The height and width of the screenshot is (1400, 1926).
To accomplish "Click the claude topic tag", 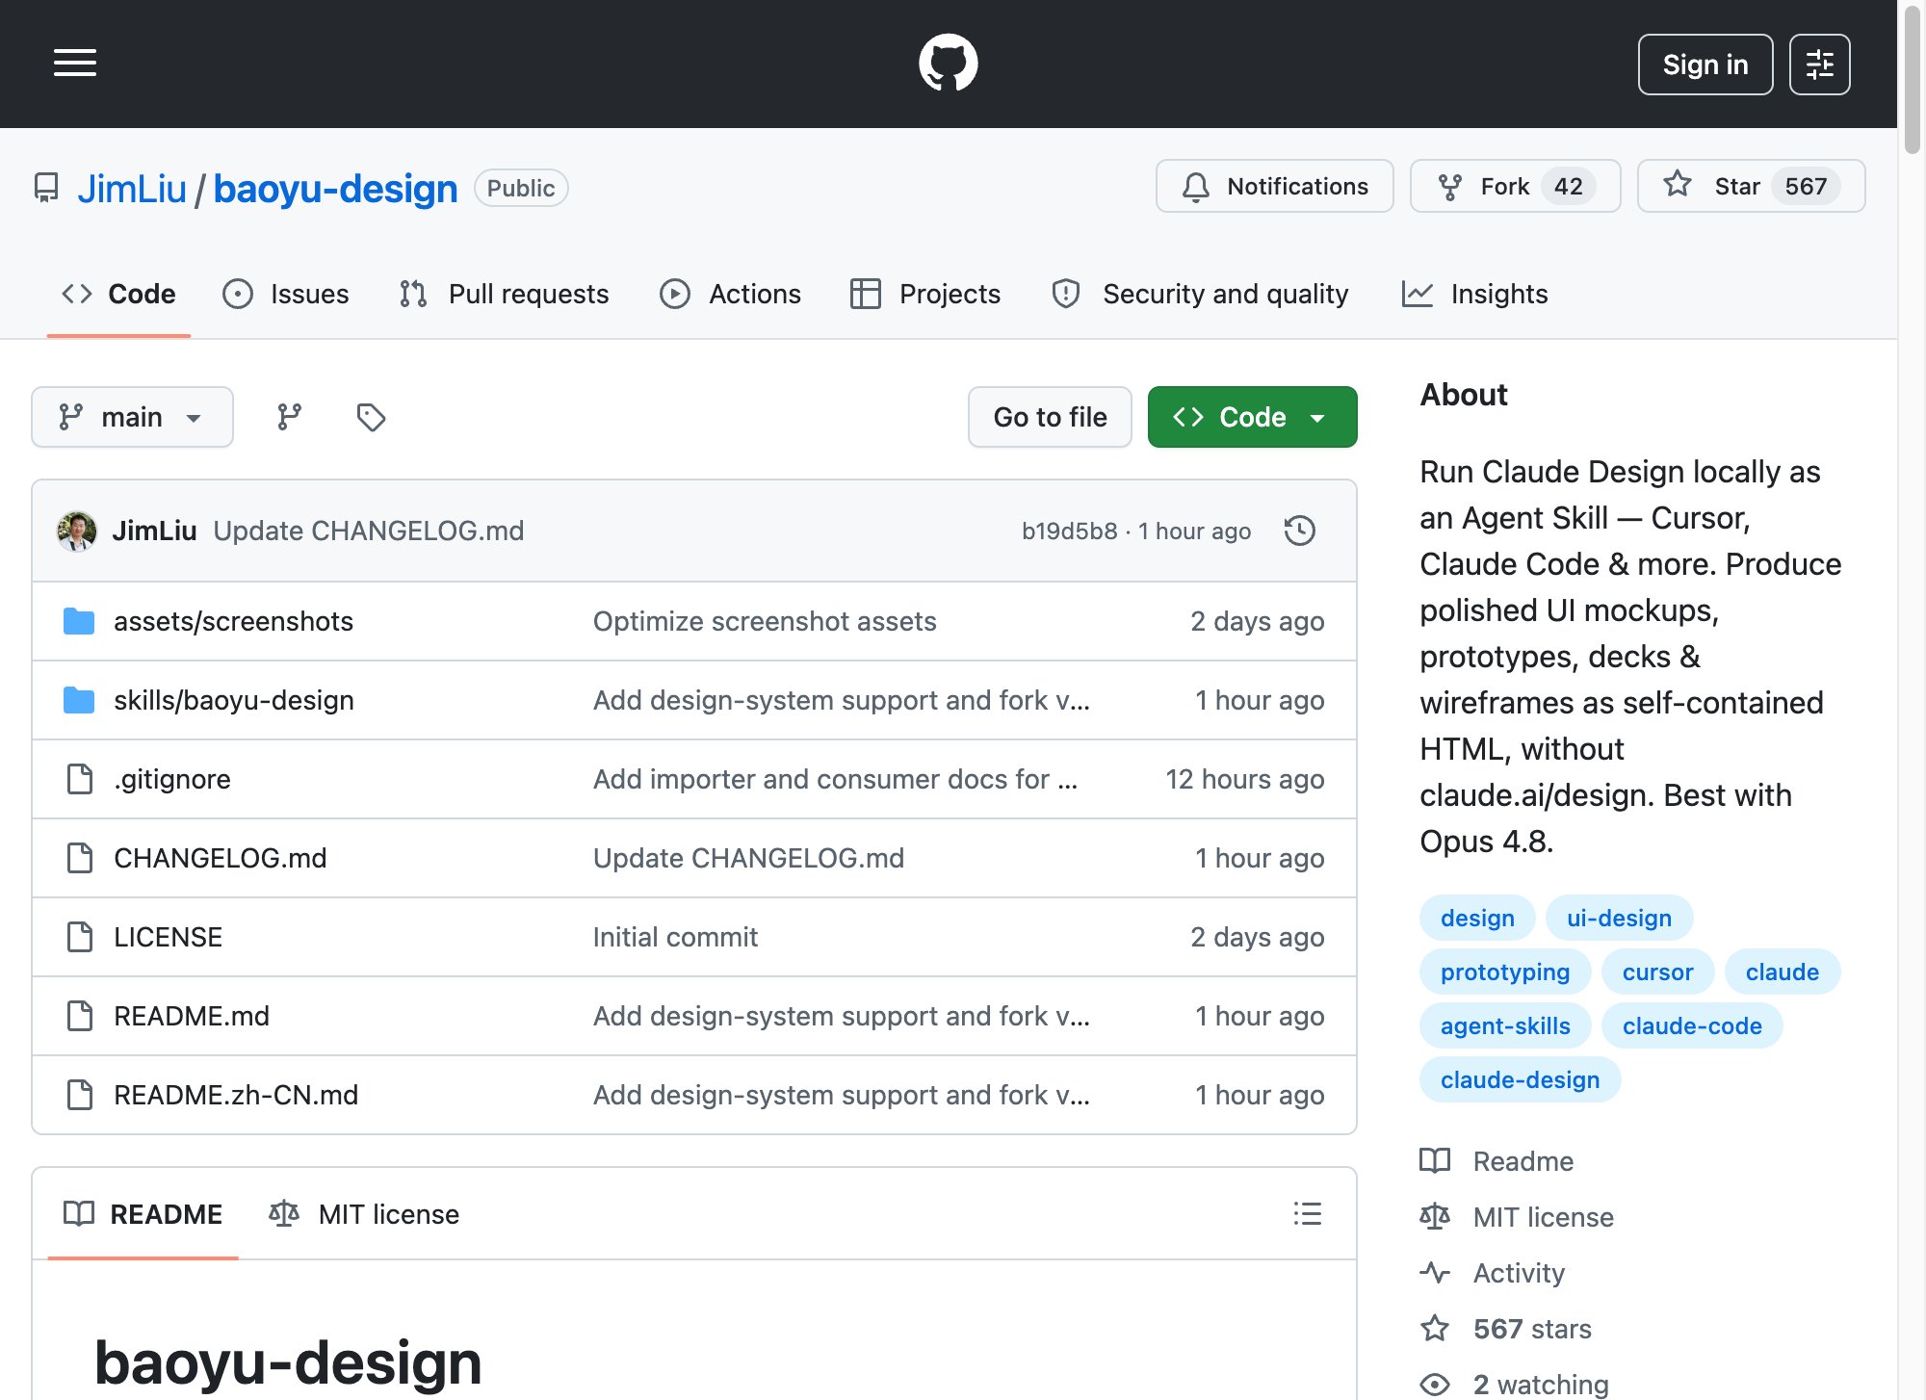I will pos(1782,972).
